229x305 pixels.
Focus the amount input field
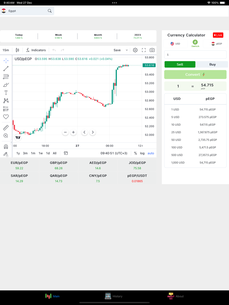point(195,55)
